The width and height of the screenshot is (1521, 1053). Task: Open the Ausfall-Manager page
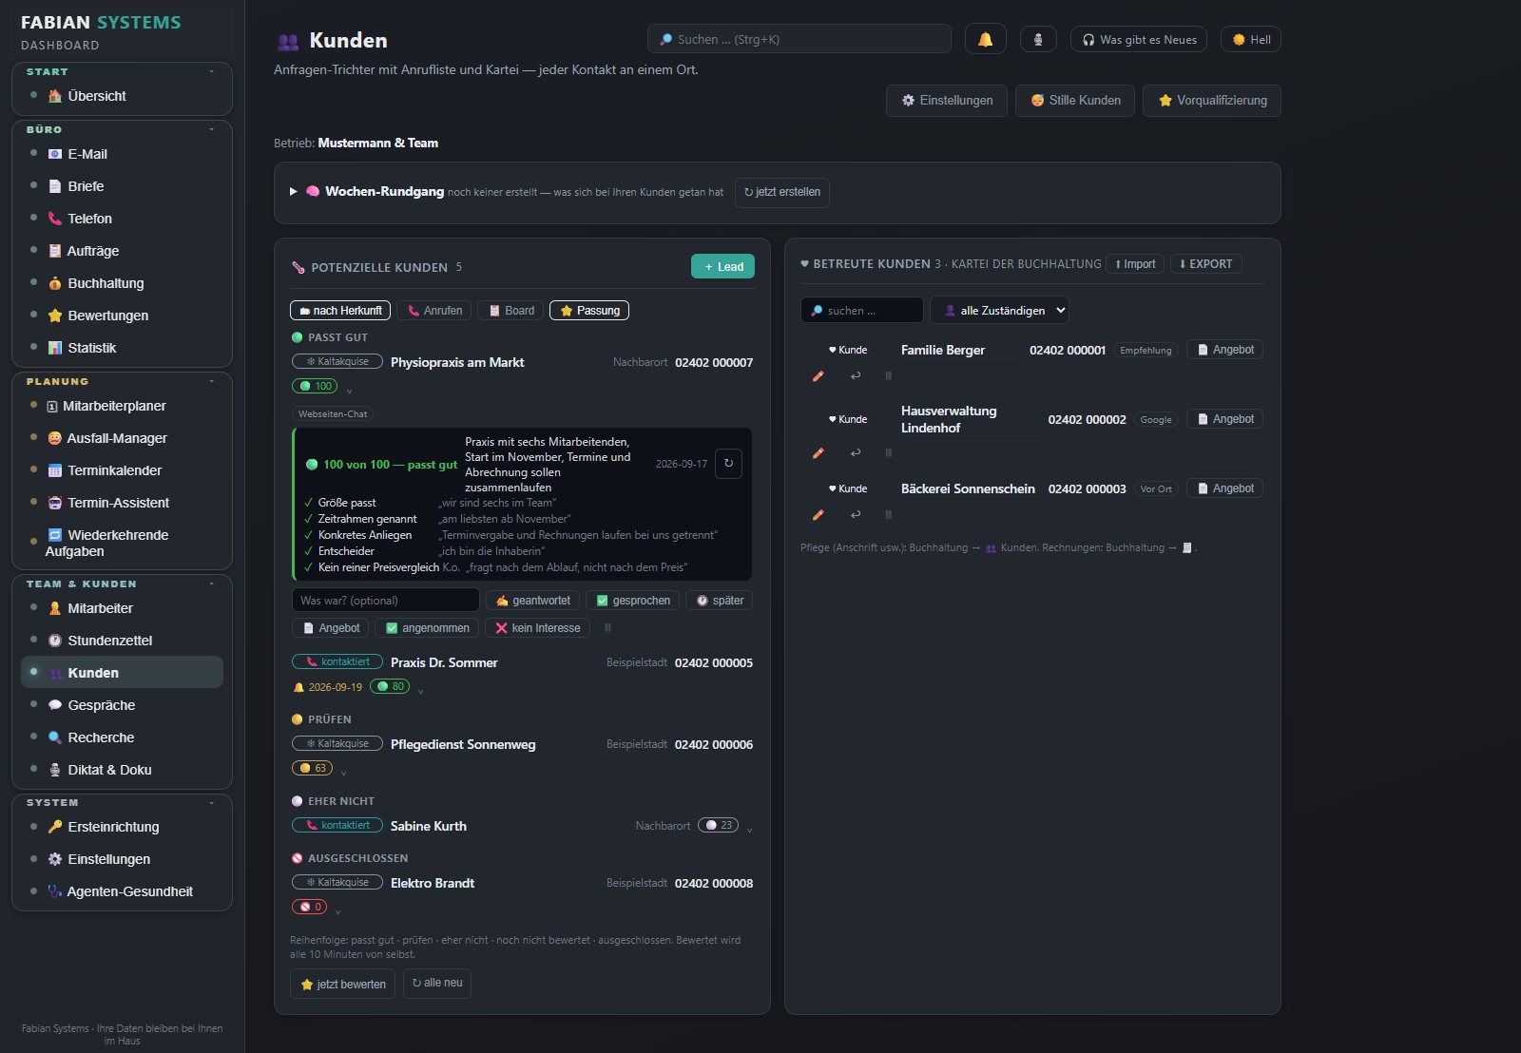tap(122, 438)
